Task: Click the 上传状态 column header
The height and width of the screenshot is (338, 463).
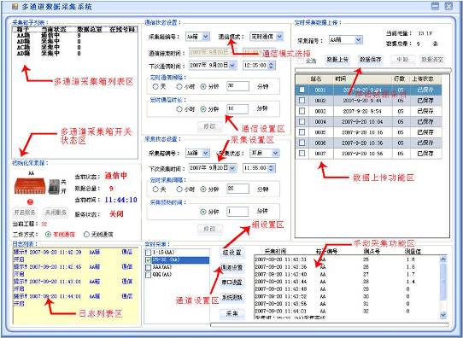Action: (425, 79)
